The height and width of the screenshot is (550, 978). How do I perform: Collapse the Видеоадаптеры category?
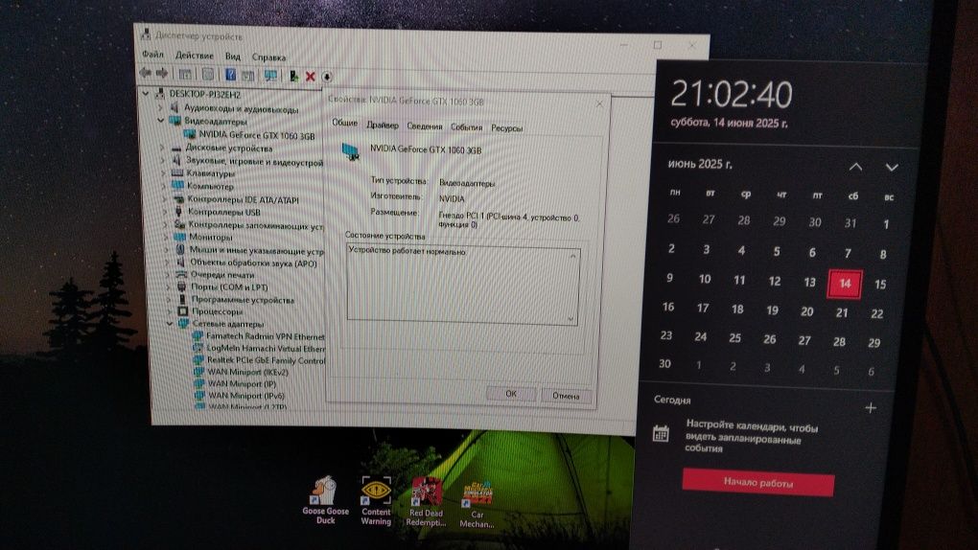[161, 121]
